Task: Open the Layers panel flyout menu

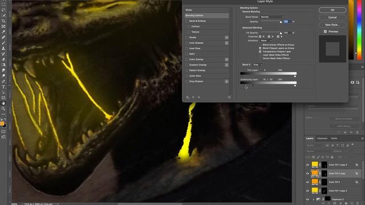Action: coord(363,138)
